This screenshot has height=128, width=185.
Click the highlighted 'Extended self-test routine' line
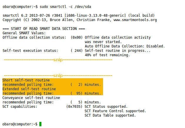[x=29, y=89]
